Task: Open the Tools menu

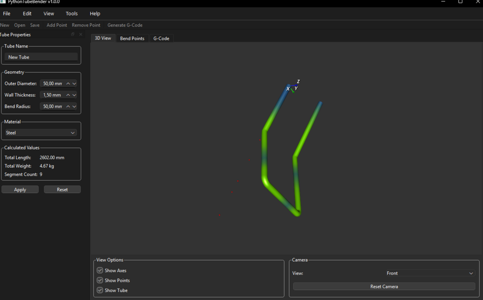Action: point(71,13)
